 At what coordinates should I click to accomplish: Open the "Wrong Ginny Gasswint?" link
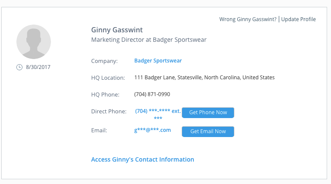tap(248, 19)
